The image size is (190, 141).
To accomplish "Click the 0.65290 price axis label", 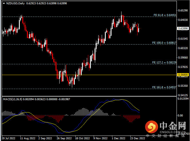I will point(183,11).
